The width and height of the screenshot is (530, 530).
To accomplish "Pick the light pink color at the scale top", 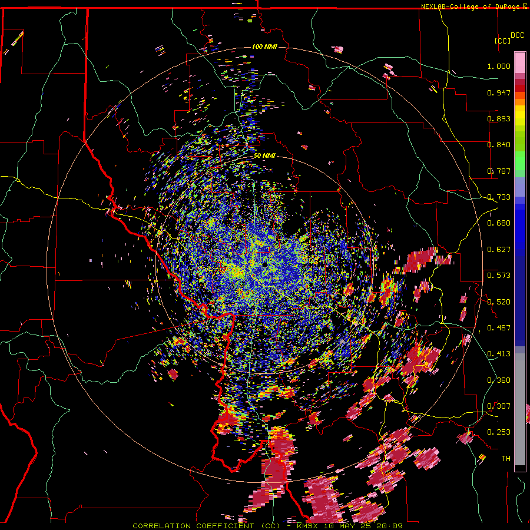I will (520, 62).
